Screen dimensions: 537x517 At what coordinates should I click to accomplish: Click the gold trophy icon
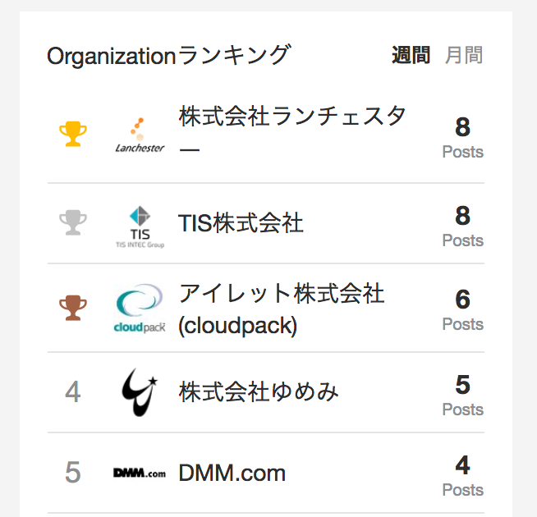[x=72, y=134]
